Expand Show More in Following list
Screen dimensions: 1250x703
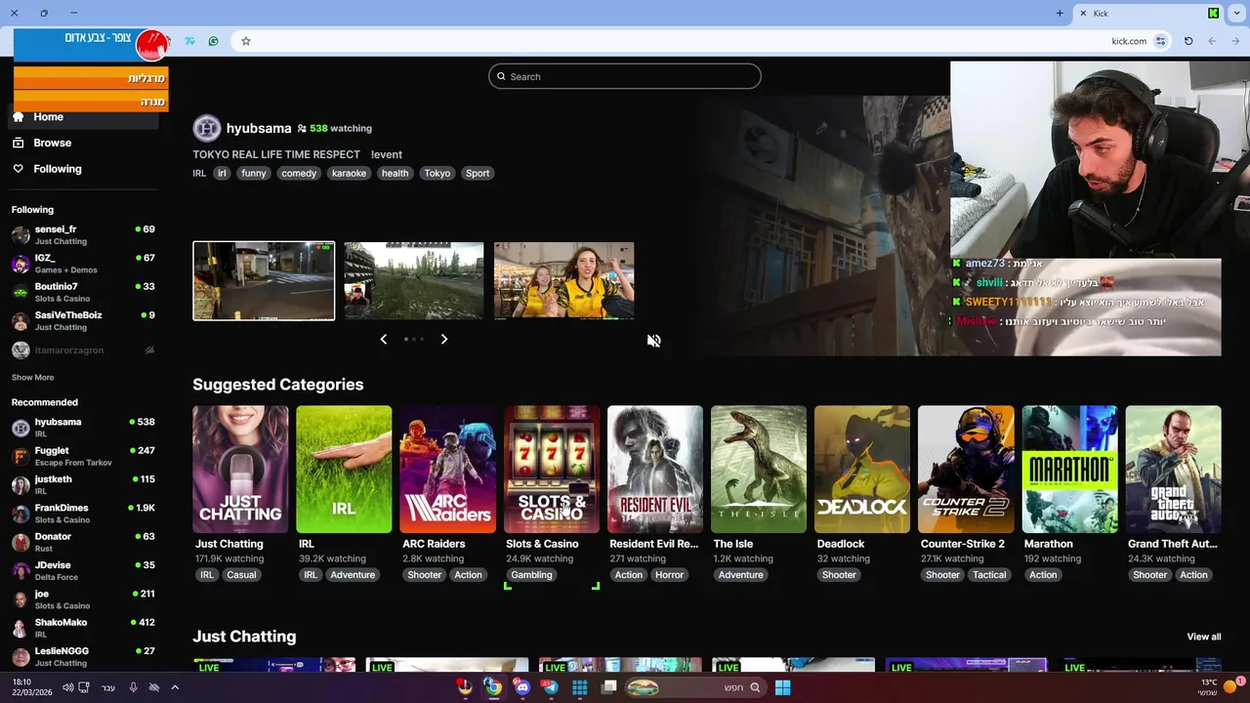(x=32, y=377)
